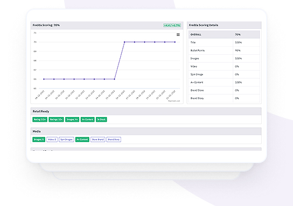Viewport: 293px width, 206px height.
Task: Click the Video 0 Media tag
Action: [x=52, y=139]
